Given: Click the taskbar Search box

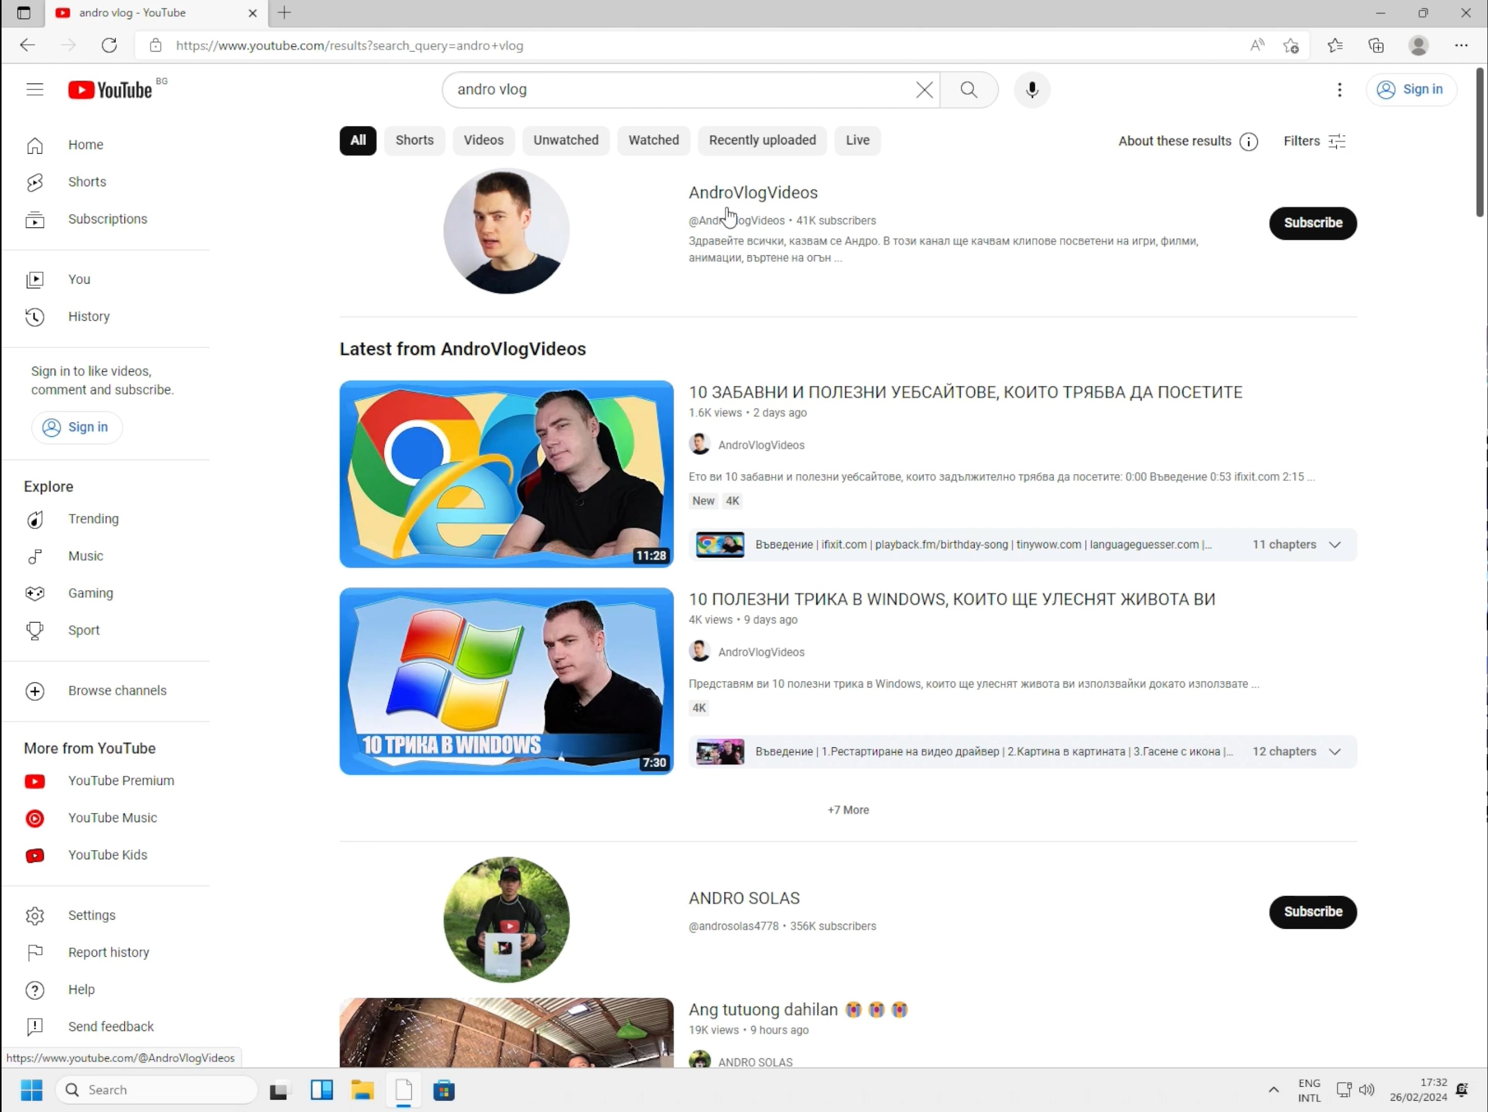Looking at the screenshot, I should 156,1090.
